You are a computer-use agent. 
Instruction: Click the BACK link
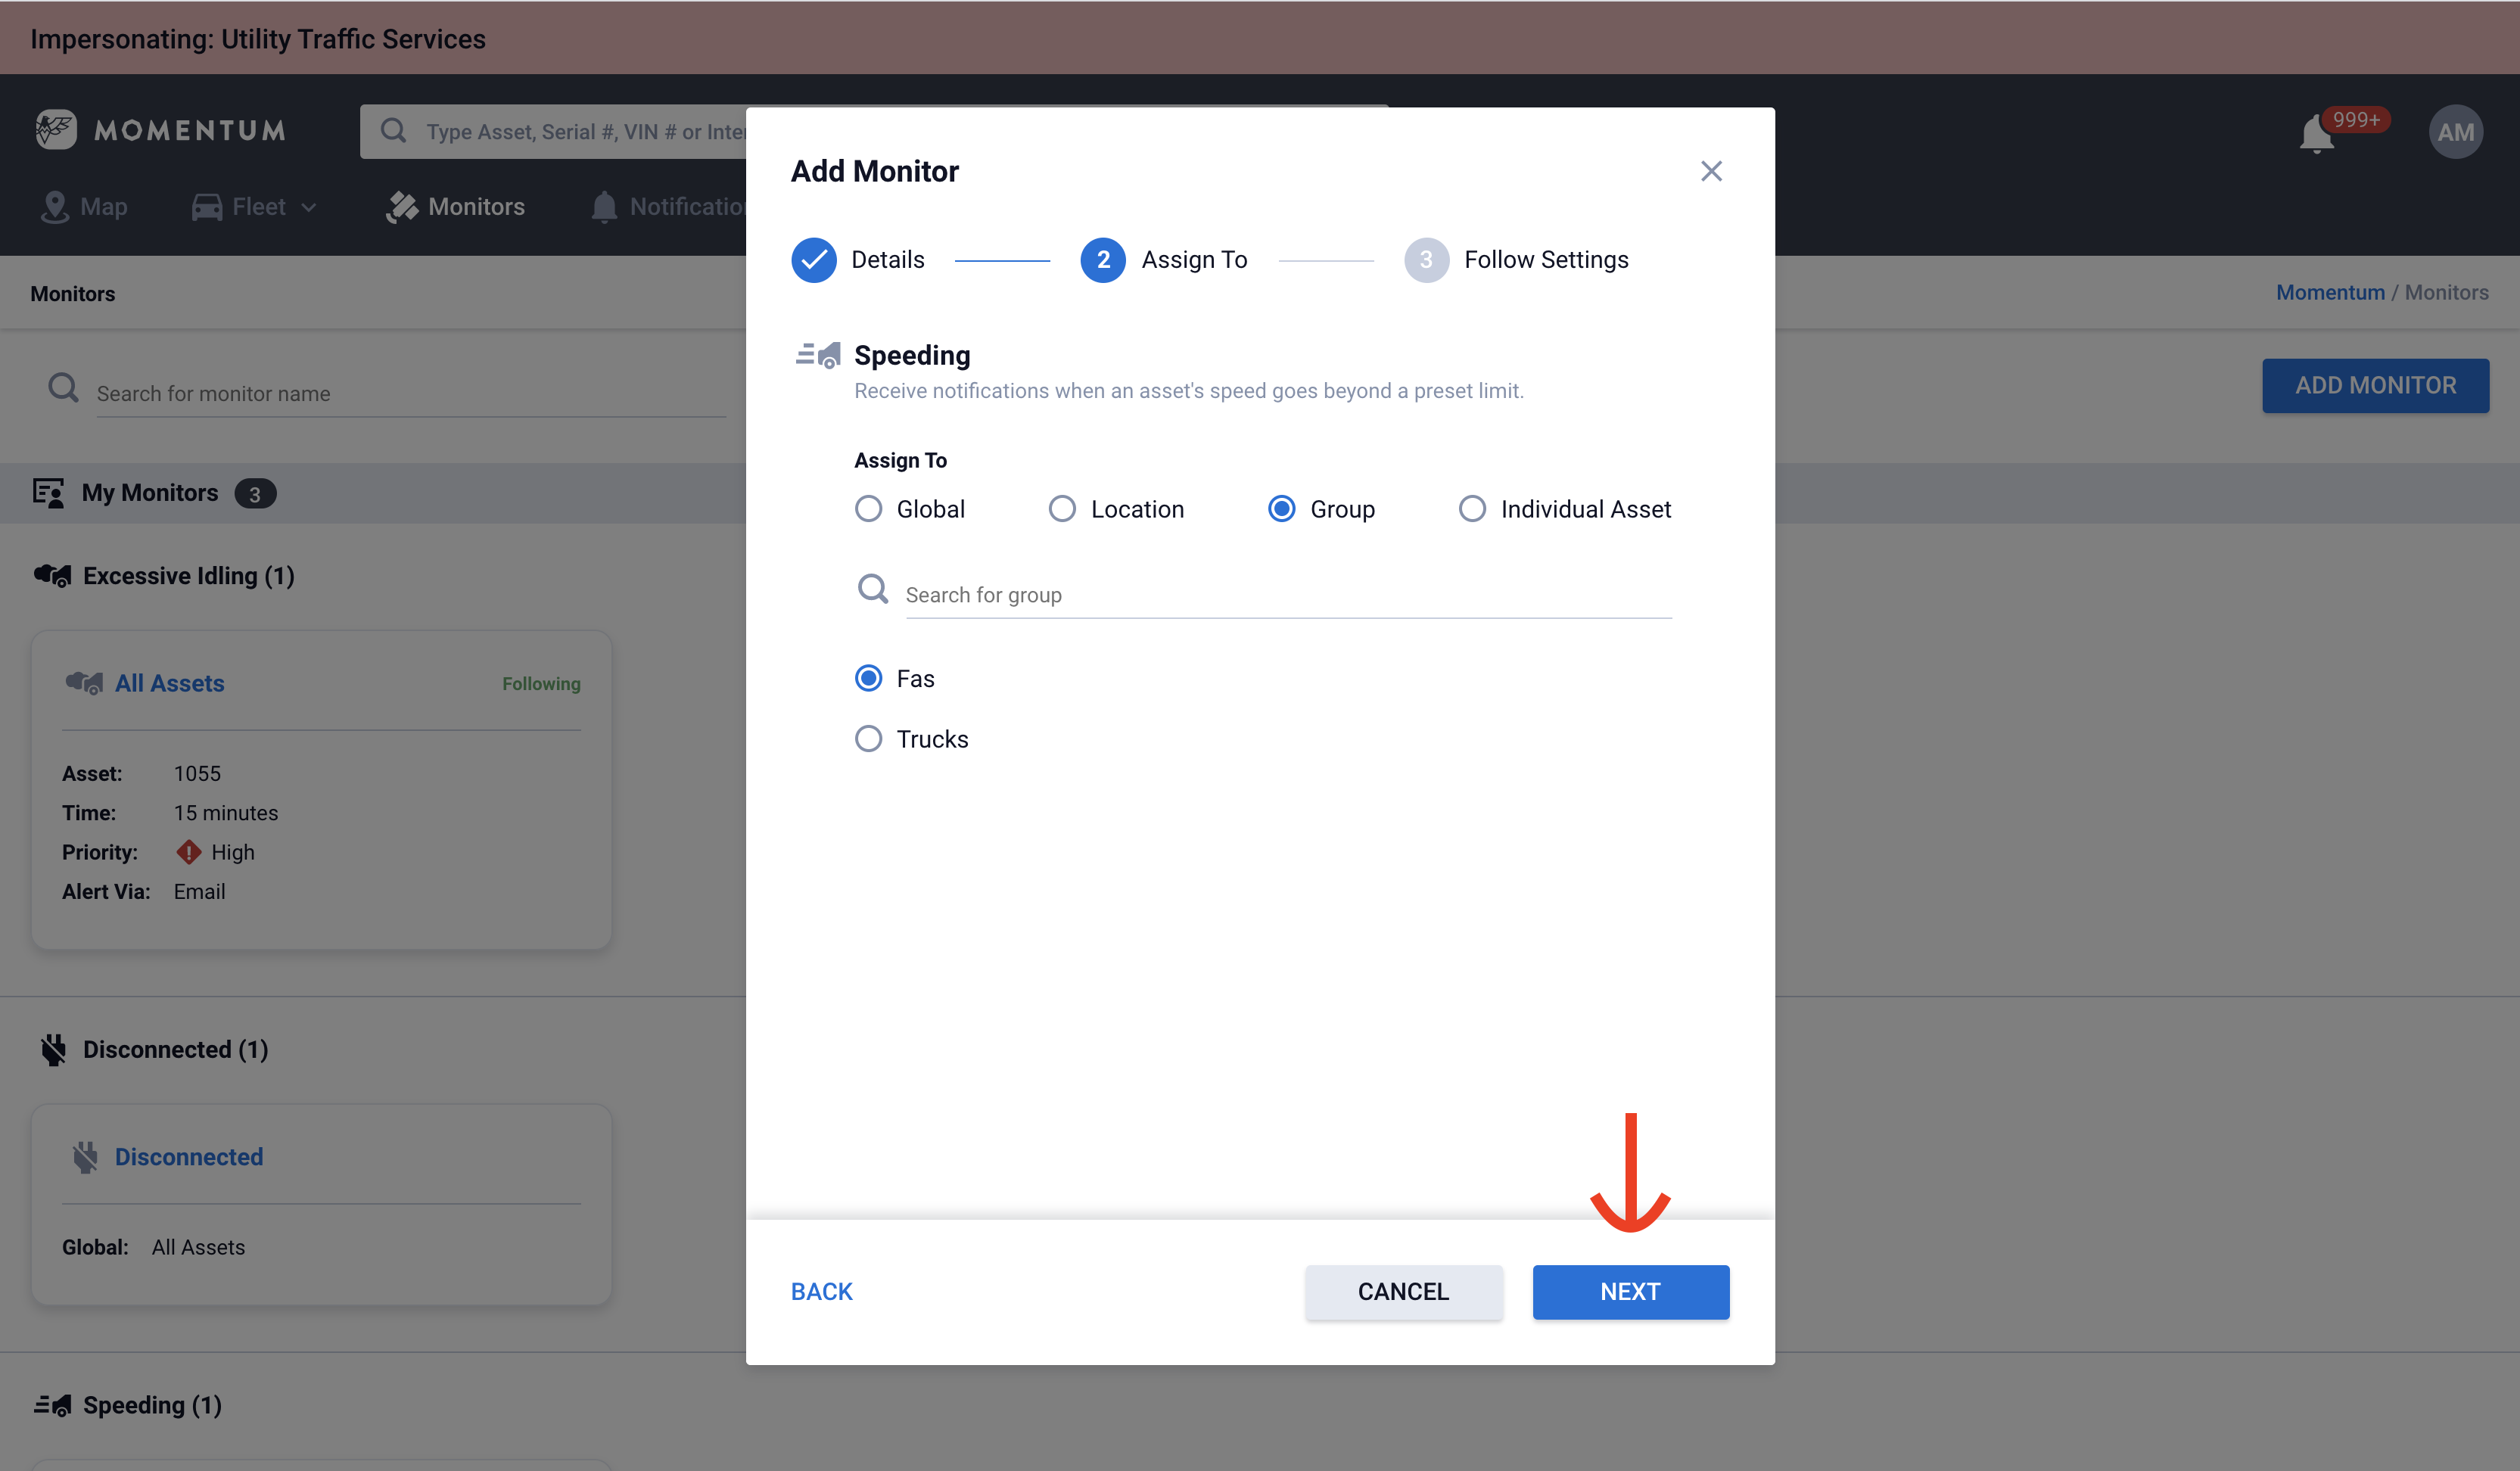click(x=821, y=1291)
